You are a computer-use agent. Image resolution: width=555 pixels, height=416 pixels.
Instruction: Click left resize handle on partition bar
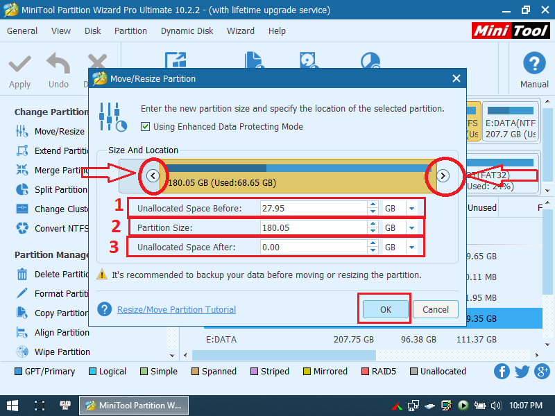point(153,176)
